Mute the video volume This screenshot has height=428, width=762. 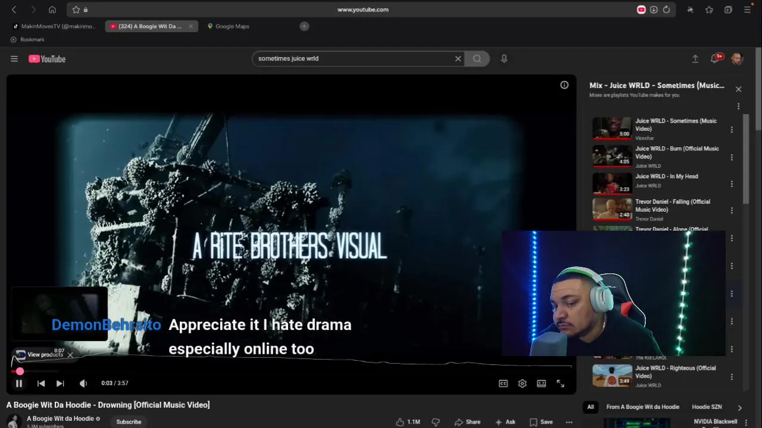(x=83, y=383)
